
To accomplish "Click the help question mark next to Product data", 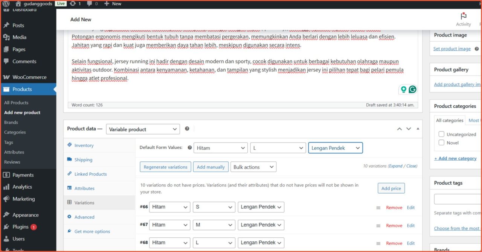I will click(x=187, y=129).
